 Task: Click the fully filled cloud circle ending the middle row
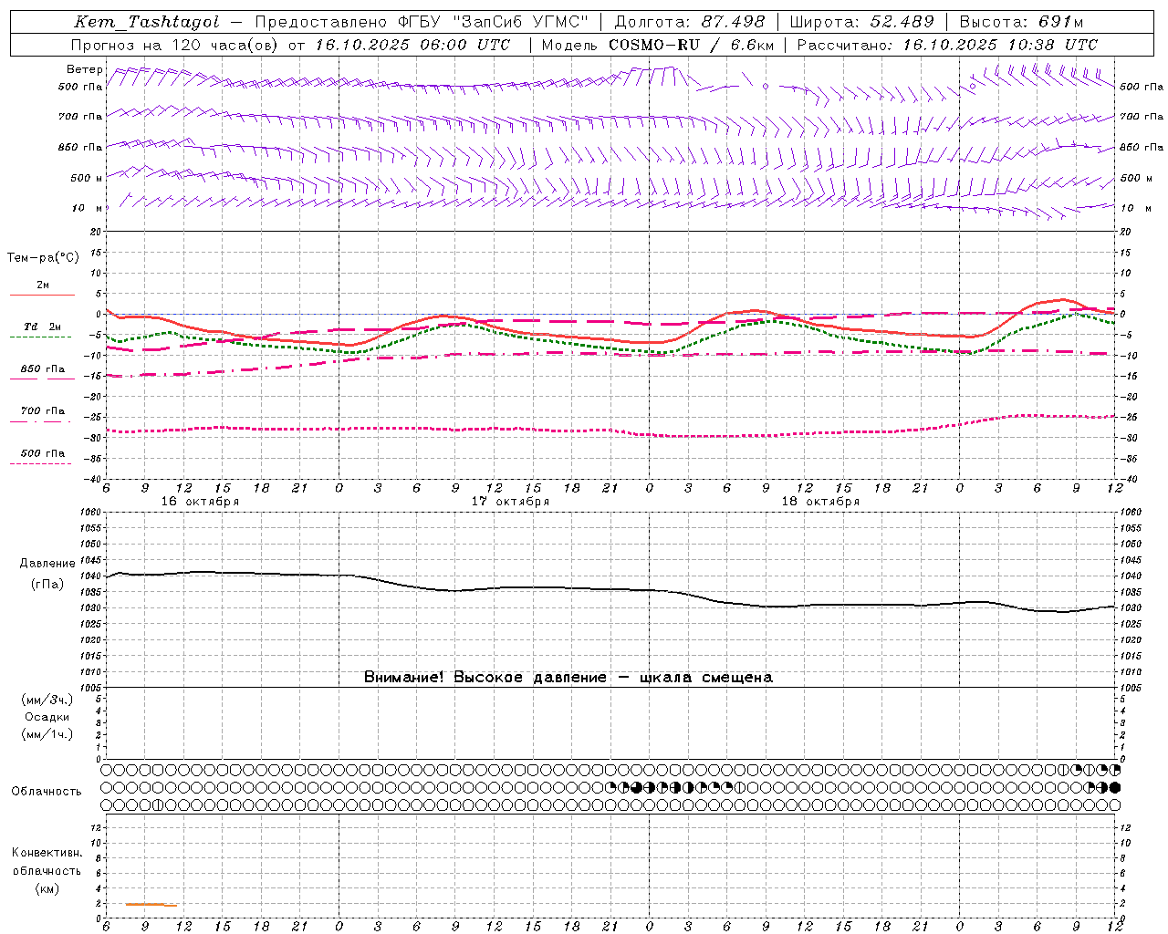coord(1115,787)
